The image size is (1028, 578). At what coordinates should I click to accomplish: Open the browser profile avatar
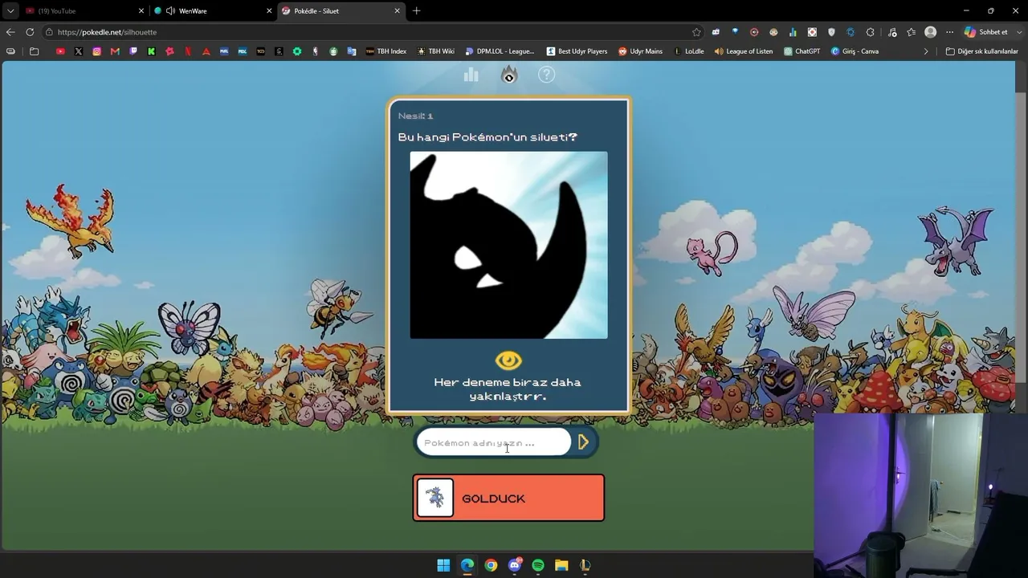coord(930,32)
